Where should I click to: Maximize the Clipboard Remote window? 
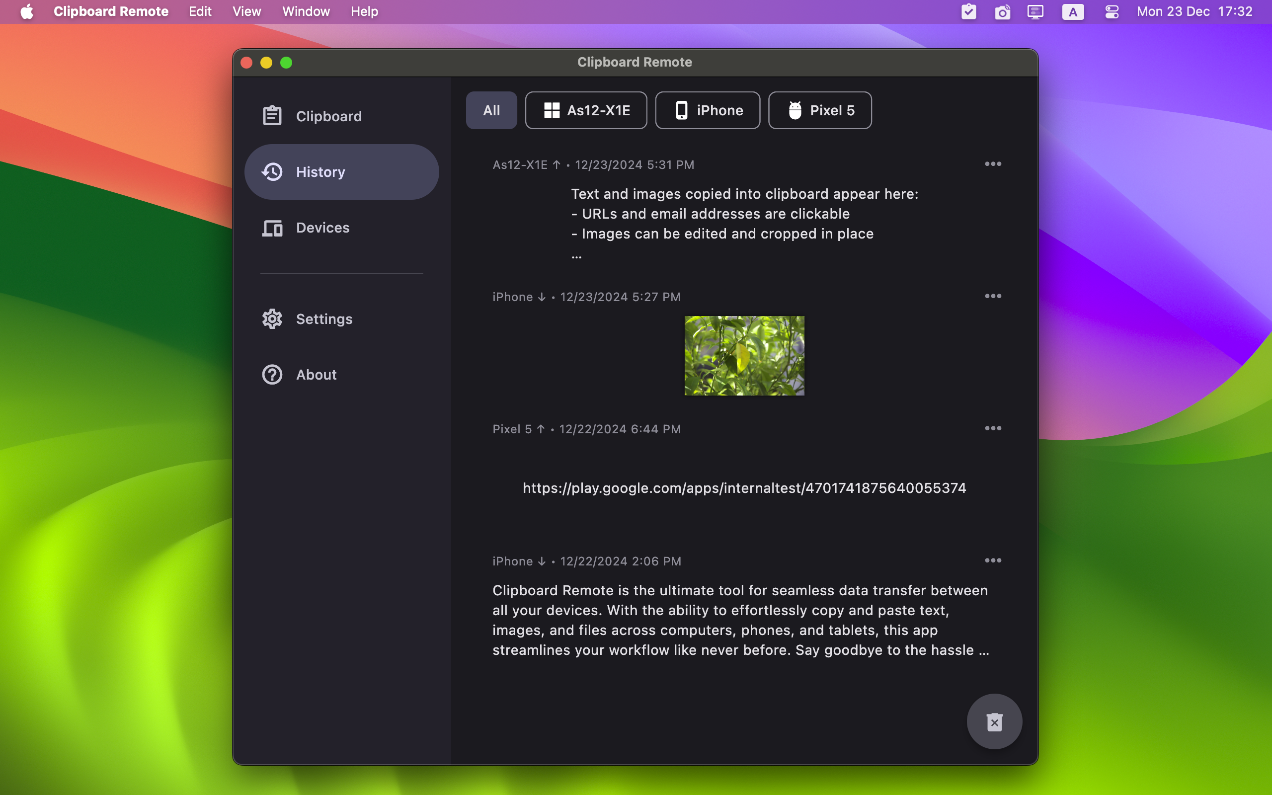287,63
